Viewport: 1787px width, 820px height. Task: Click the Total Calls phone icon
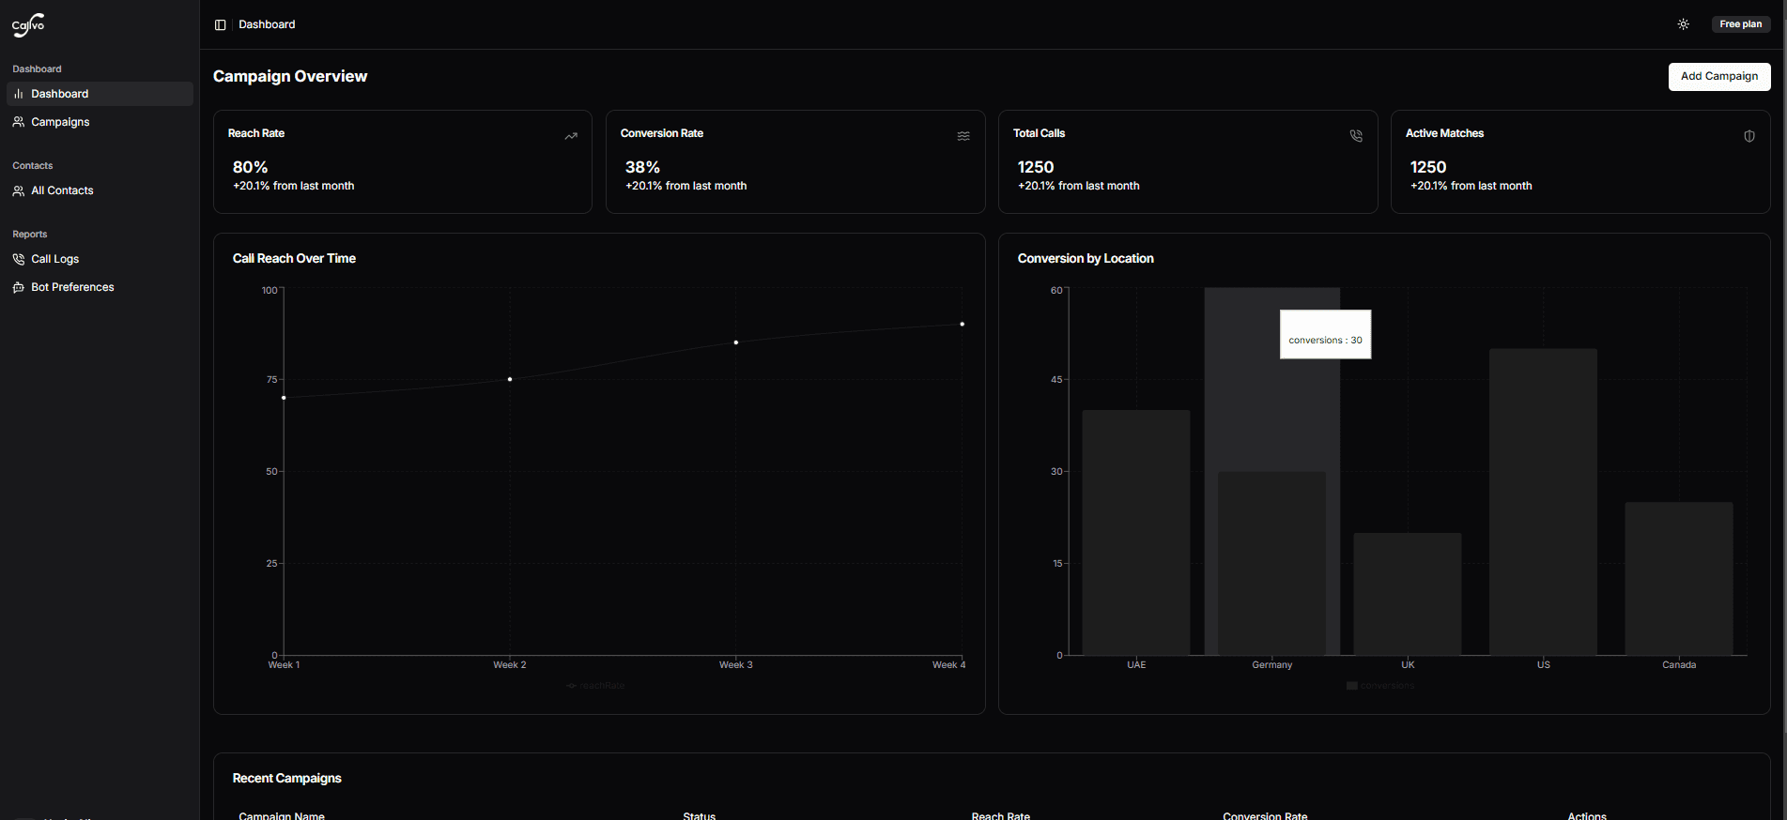(x=1356, y=136)
